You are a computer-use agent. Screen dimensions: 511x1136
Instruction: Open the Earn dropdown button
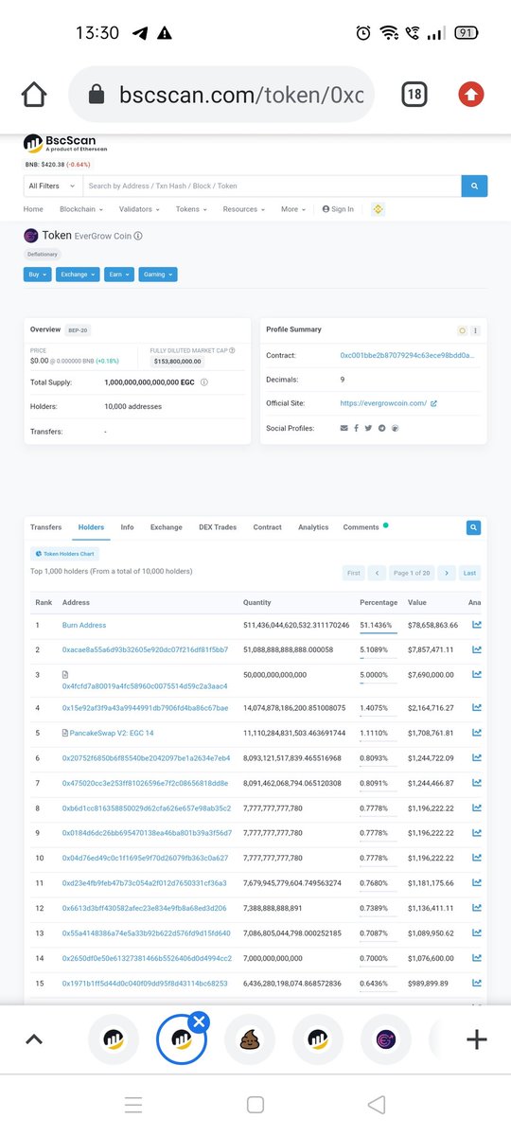coord(118,275)
